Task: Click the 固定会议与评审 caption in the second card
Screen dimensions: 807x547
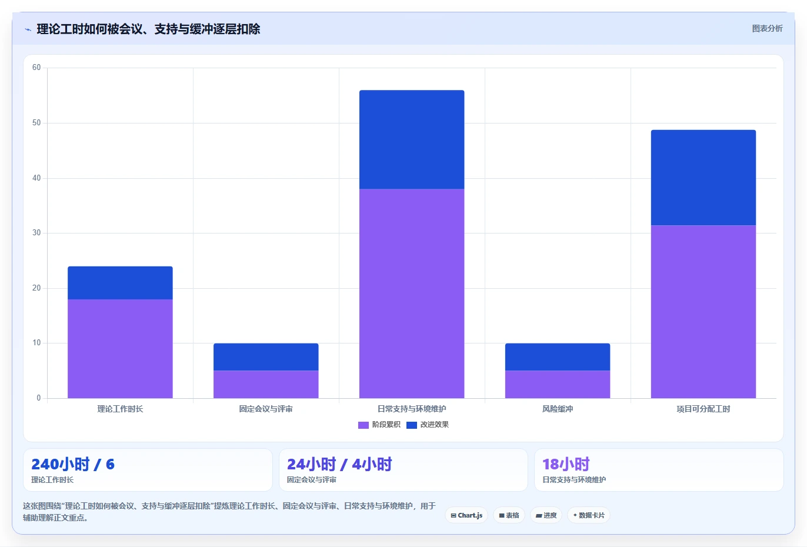Action: [x=312, y=480]
